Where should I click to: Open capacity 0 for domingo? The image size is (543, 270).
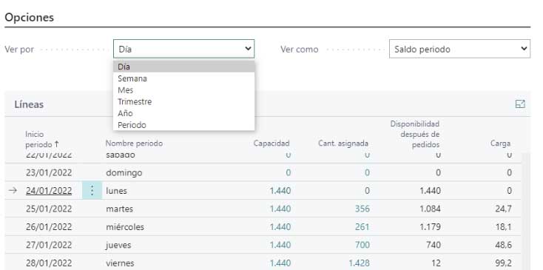click(288, 173)
